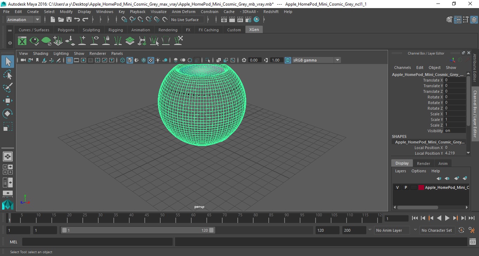Toggle Auto keyframe button
This screenshot has width=479, height=256.
coord(461,230)
